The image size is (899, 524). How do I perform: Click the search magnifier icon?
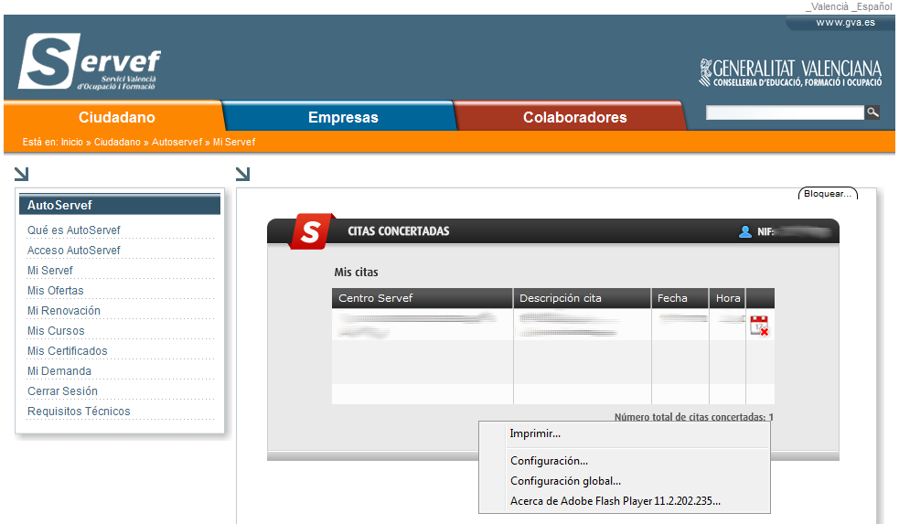coord(873,112)
